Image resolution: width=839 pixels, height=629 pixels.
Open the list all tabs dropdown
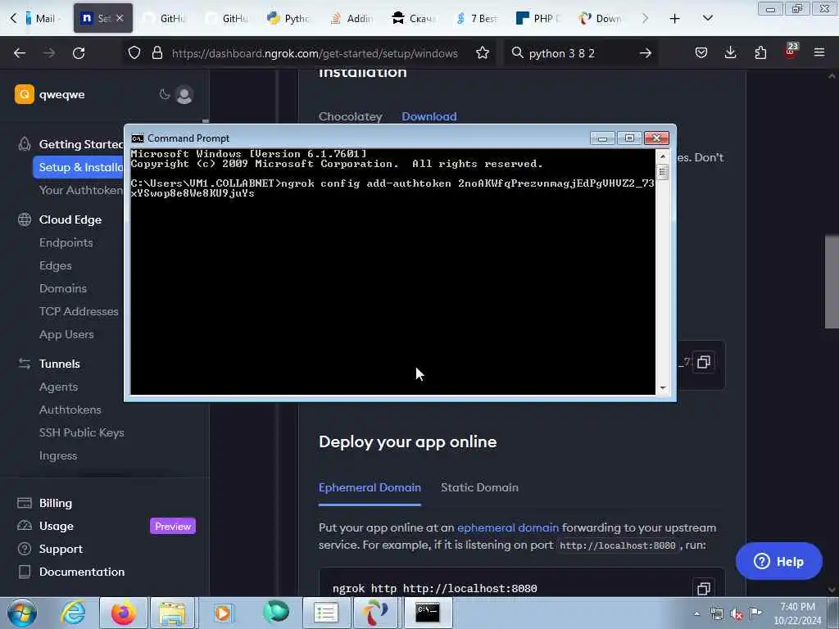707,19
